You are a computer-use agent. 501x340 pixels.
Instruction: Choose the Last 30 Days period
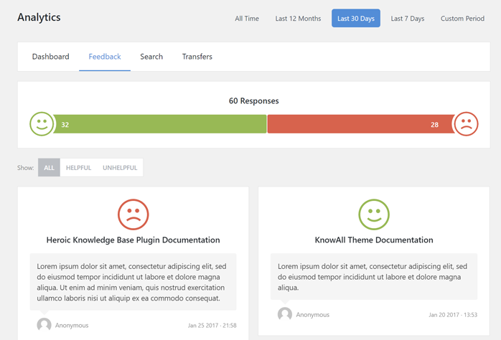[356, 18]
